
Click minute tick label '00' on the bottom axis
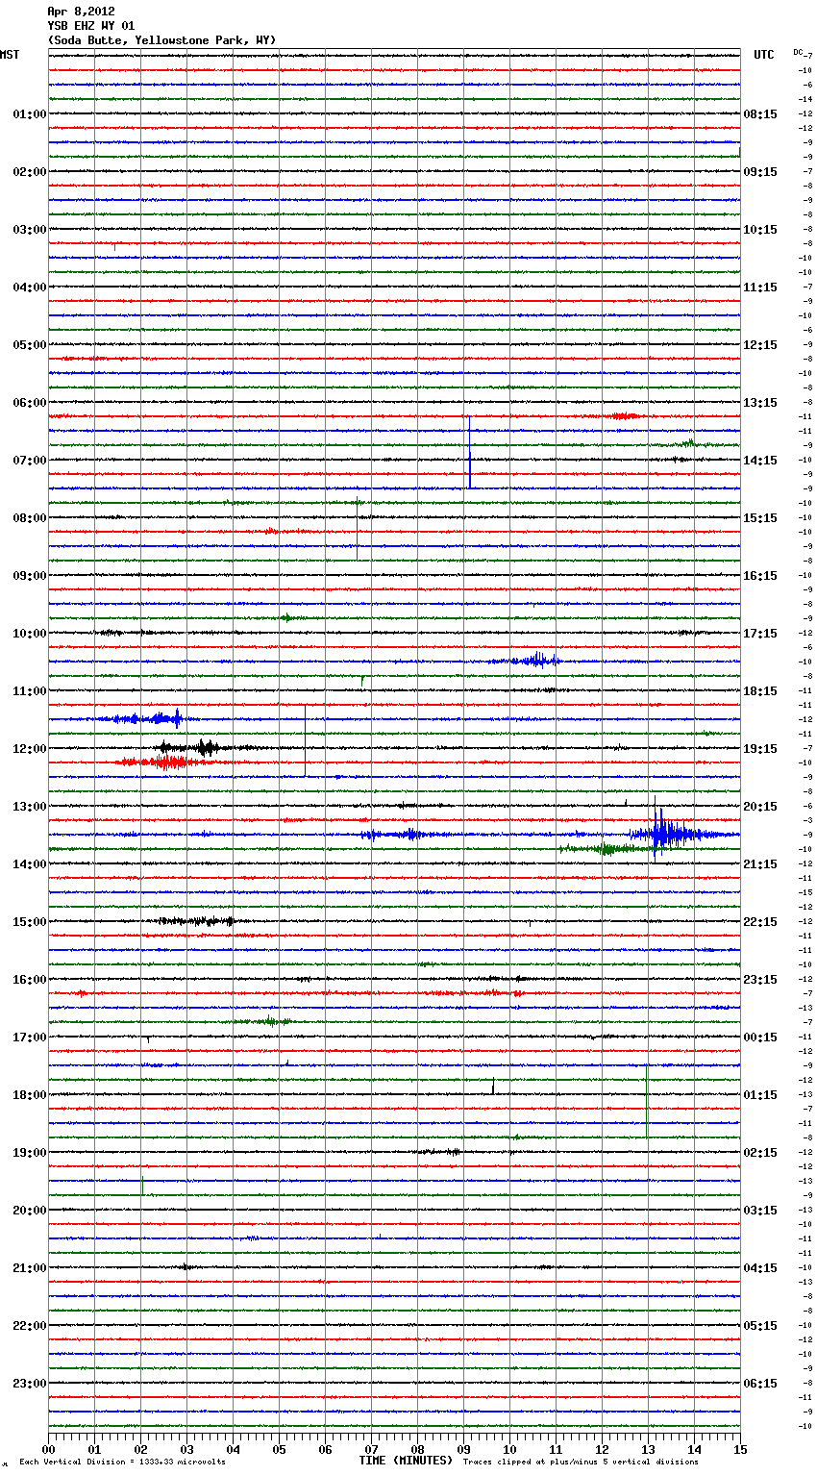[x=48, y=1449]
